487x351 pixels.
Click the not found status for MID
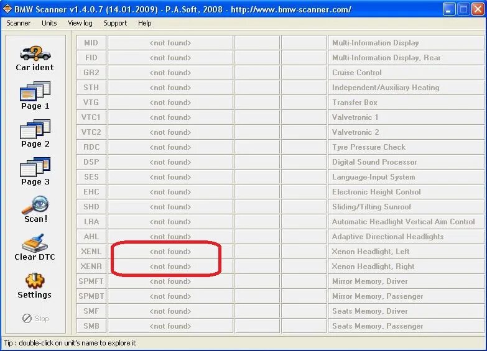point(170,42)
